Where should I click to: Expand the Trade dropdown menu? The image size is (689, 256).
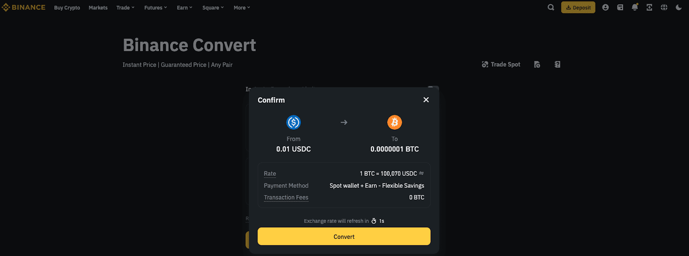pyautogui.click(x=125, y=8)
